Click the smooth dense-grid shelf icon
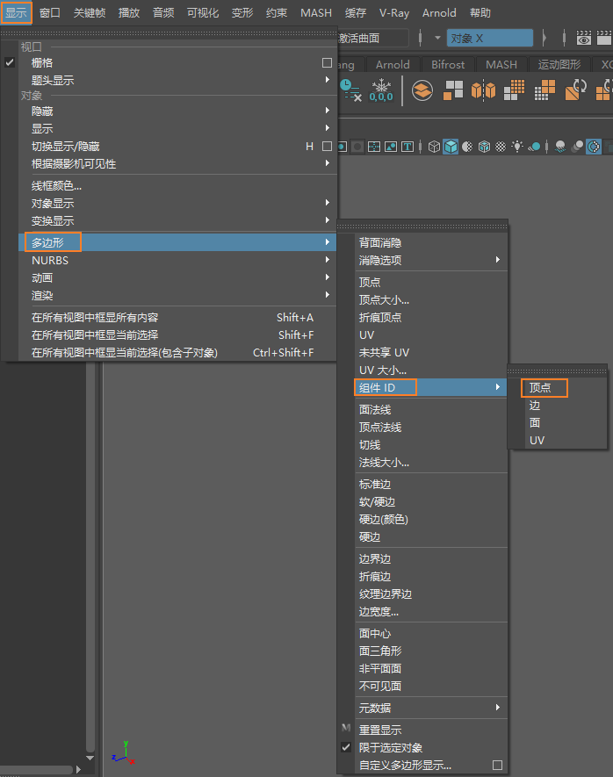The image size is (613, 777). (514, 90)
